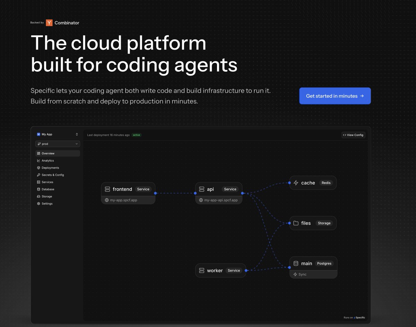This screenshot has height=327, width=416.
Task: Click the cache lightning bolt icon
Action: click(296, 183)
